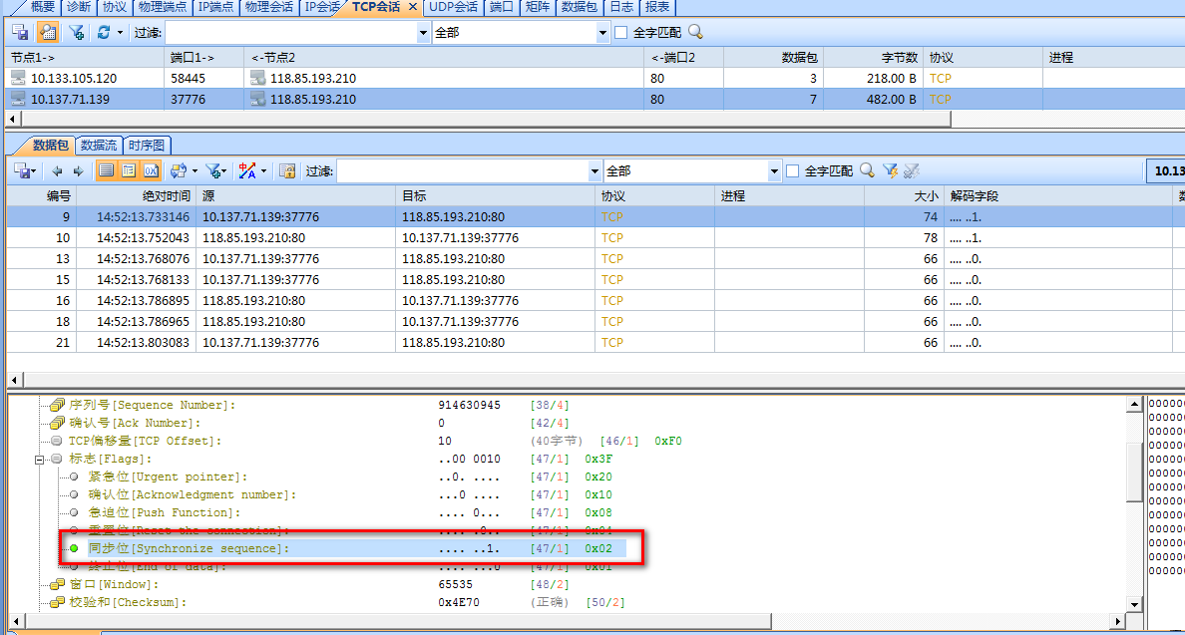Viewport: 1185px width, 635px height.
Task: Toggle the hex view (0x) icon
Action: click(151, 171)
